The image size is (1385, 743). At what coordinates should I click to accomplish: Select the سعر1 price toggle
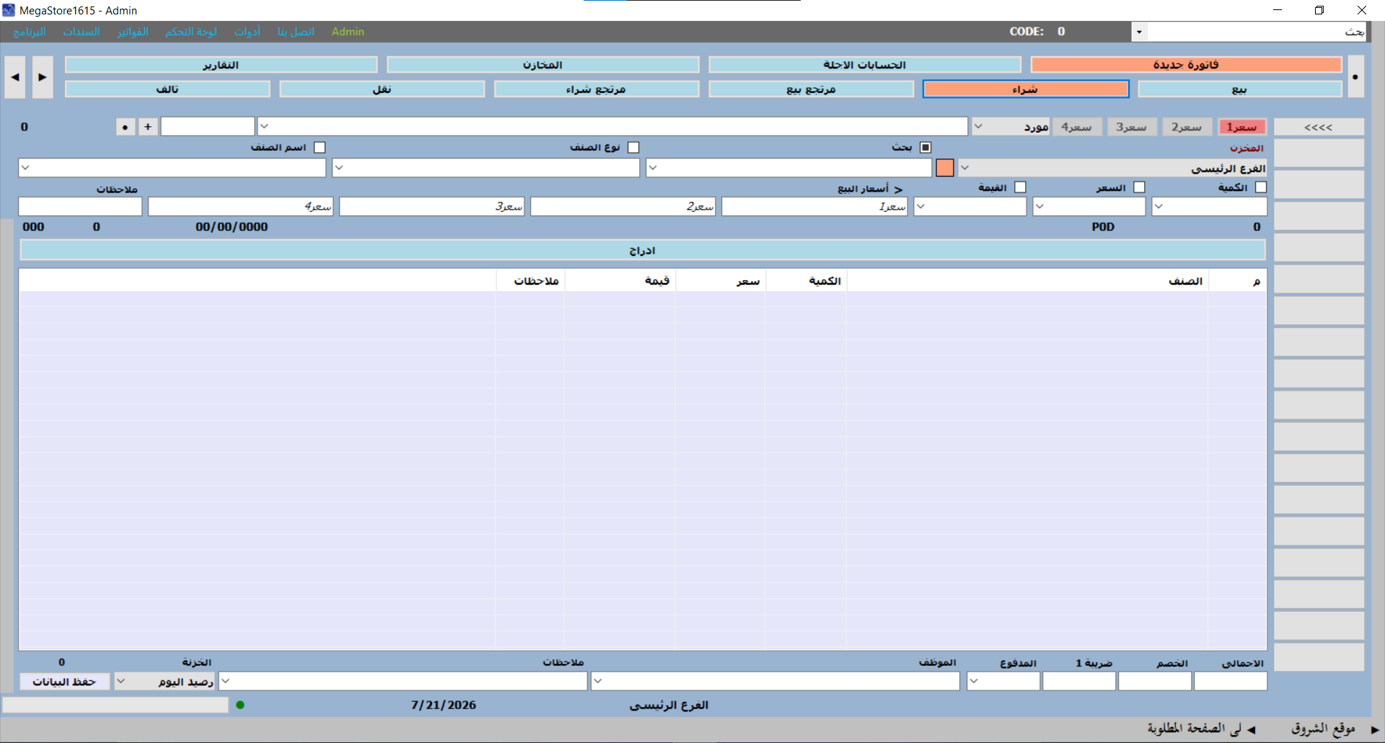(x=1242, y=127)
